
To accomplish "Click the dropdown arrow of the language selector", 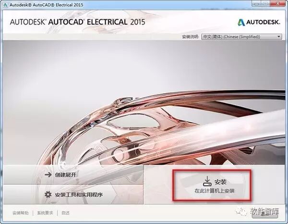I will (x=279, y=37).
